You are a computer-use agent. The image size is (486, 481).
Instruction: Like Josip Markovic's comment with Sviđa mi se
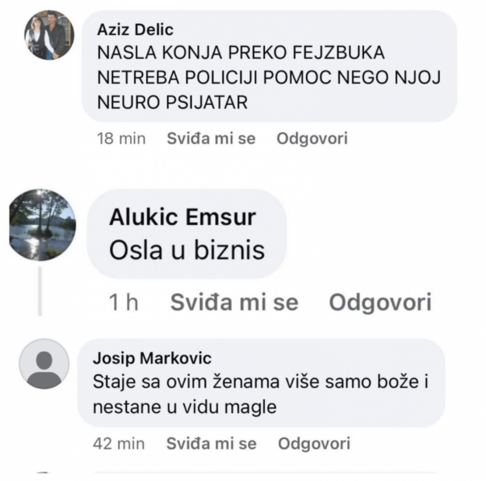[211, 444]
